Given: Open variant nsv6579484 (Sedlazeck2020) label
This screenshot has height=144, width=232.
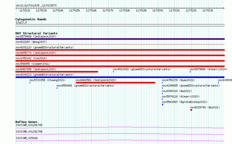Looking at the screenshot, I should (x=36, y=36).
